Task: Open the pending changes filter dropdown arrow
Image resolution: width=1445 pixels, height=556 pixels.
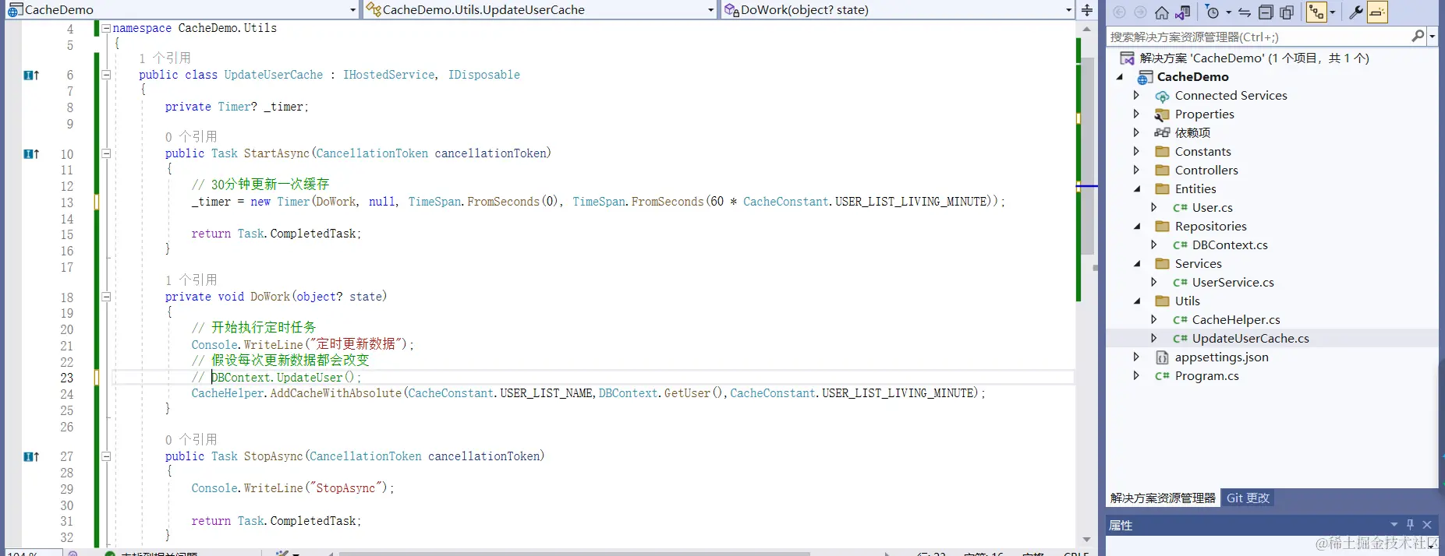Action: pyautogui.click(x=1228, y=12)
